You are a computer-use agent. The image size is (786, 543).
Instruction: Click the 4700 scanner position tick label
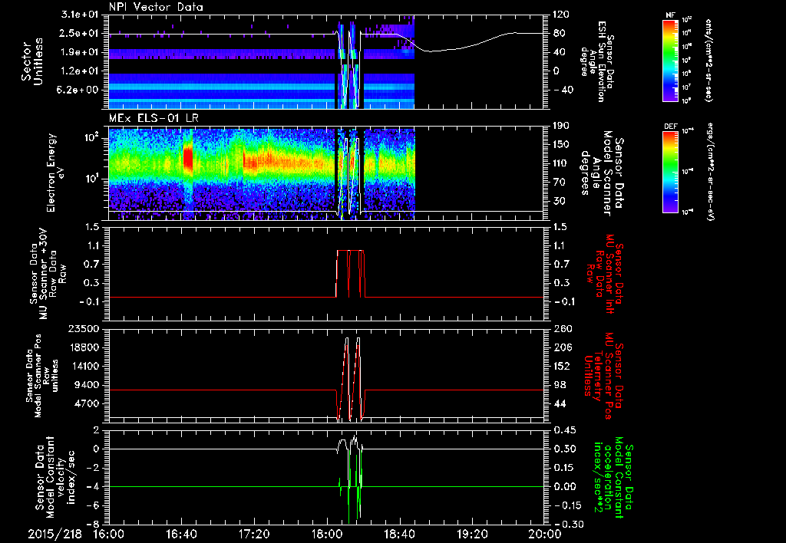(x=88, y=404)
